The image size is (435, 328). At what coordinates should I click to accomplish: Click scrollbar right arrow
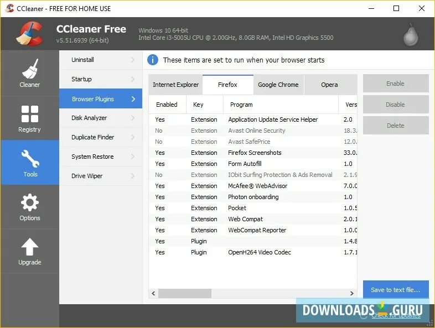click(x=352, y=293)
